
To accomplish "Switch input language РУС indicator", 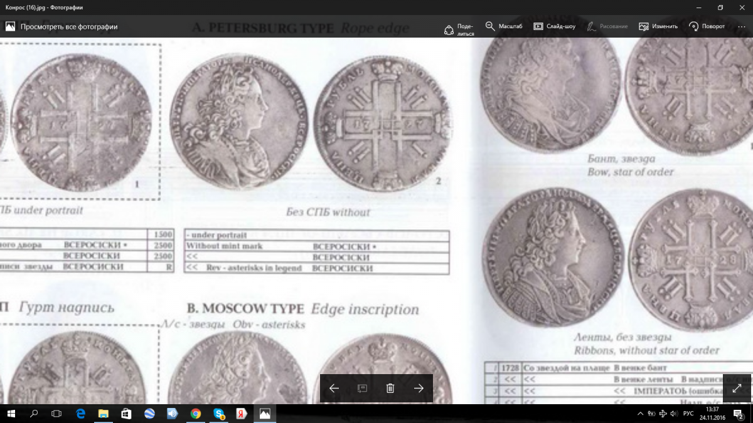I will click(x=688, y=414).
